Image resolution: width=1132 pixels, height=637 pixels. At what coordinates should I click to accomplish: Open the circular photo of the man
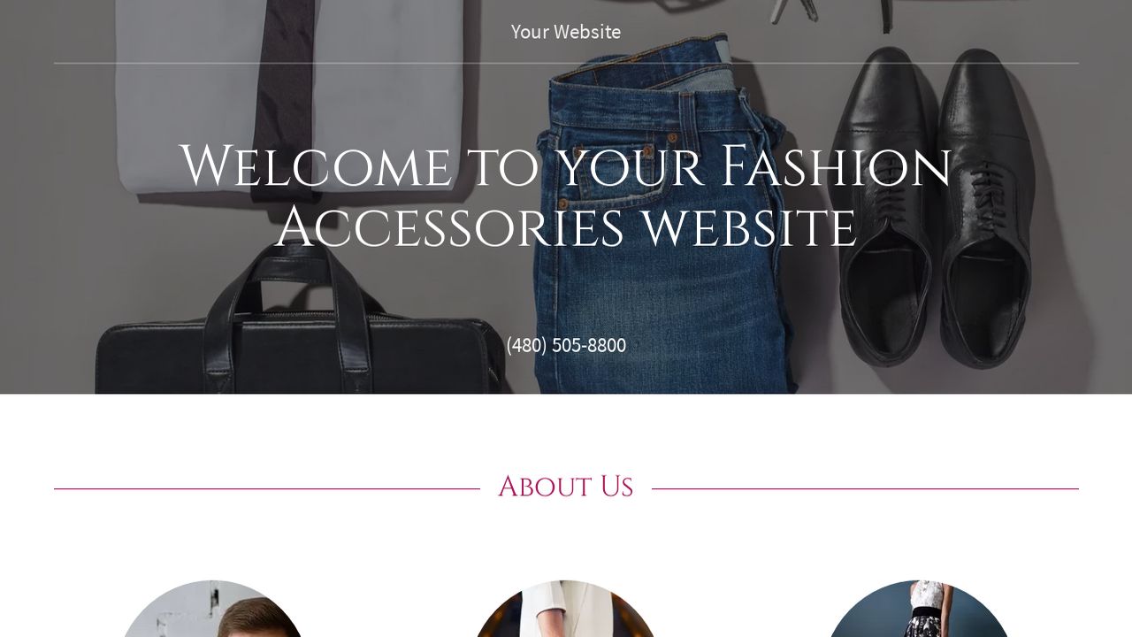pyautogui.click(x=212, y=609)
